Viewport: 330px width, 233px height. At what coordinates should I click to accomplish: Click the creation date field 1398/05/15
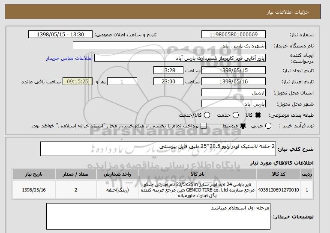click(x=234, y=70)
